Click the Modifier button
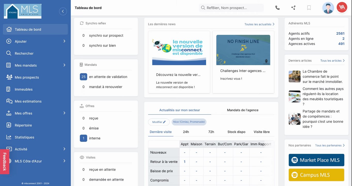This screenshot has height=186, width=352. pos(159,122)
